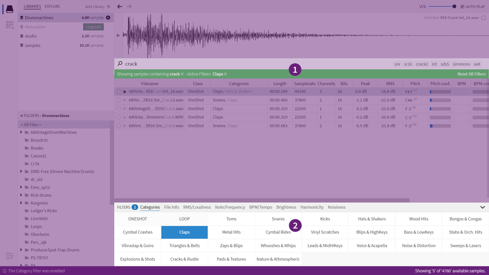Click the plus icon to add library
The image size is (489, 275).
pos(108,7)
